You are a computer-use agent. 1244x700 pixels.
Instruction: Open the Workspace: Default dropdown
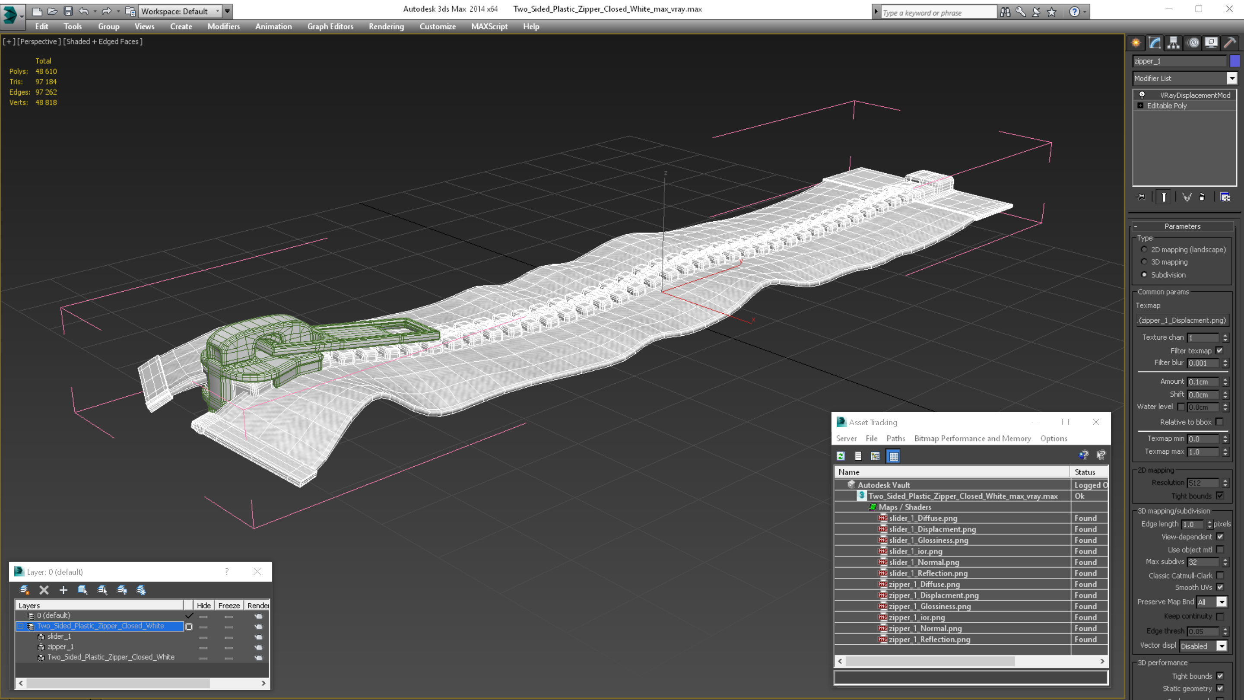click(180, 11)
